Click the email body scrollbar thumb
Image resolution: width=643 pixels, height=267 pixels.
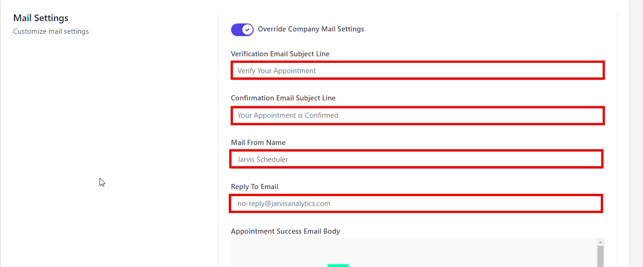coord(600,256)
